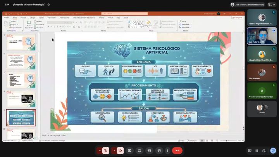Open the meeting details info icon
The width and height of the screenshot is (279, 157).
48,5
